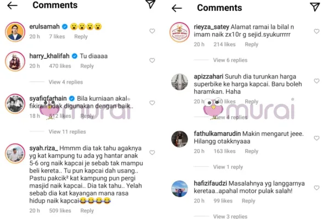Expand View 1 reply under fathulkamarudin

pyautogui.click(x=228, y=167)
